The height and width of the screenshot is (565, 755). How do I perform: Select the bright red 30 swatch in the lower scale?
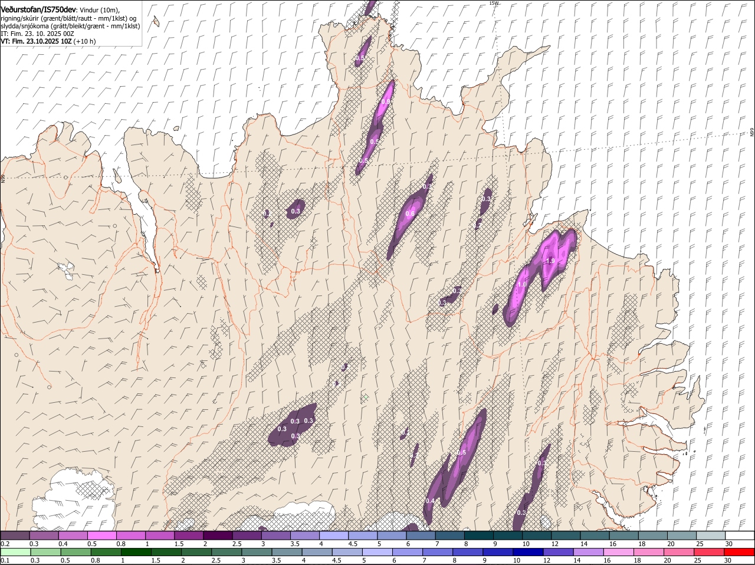[x=739, y=552]
